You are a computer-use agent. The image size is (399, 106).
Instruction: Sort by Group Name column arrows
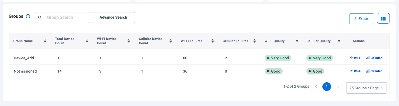pos(45,41)
